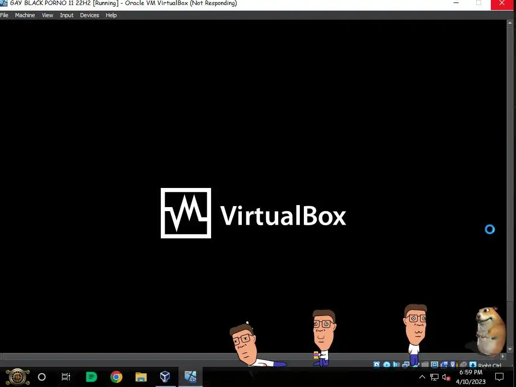Click the keyboard capture arrow icon
516x387 pixels.
pyautogui.click(x=473, y=365)
